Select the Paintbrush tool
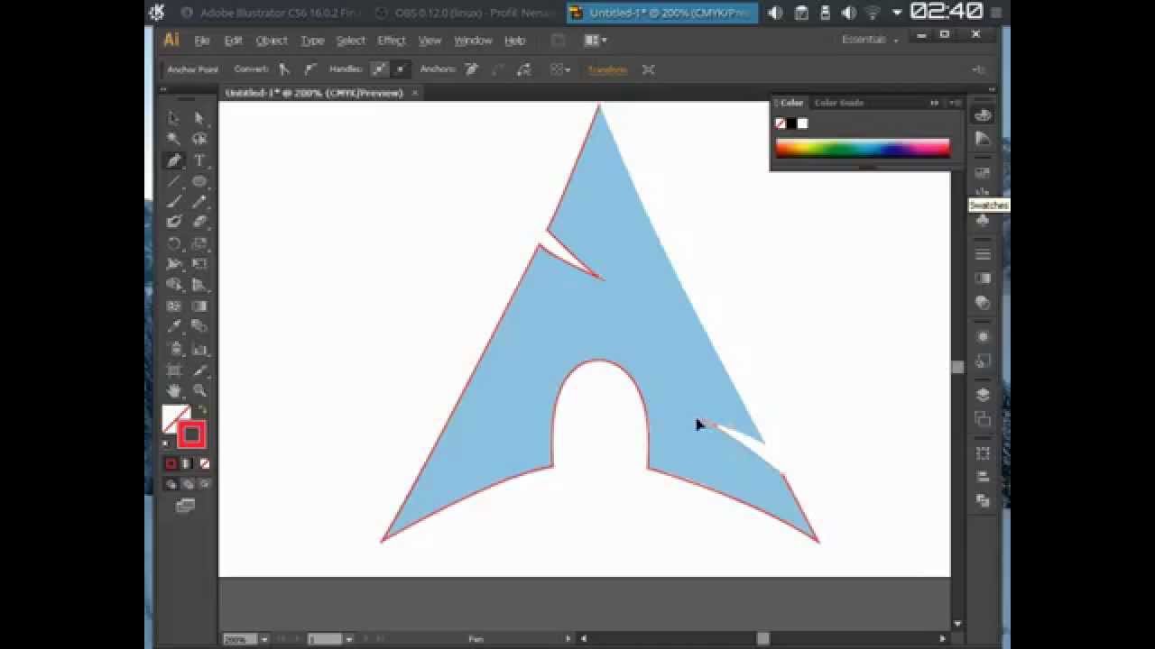The image size is (1155, 649). pos(173,202)
